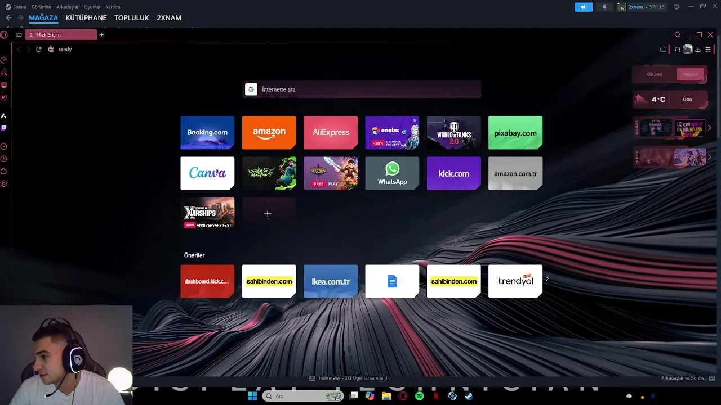This screenshot has width=721, height=405.
Task: Open the Google Docs suggestion tile
Action: point(392,281)
